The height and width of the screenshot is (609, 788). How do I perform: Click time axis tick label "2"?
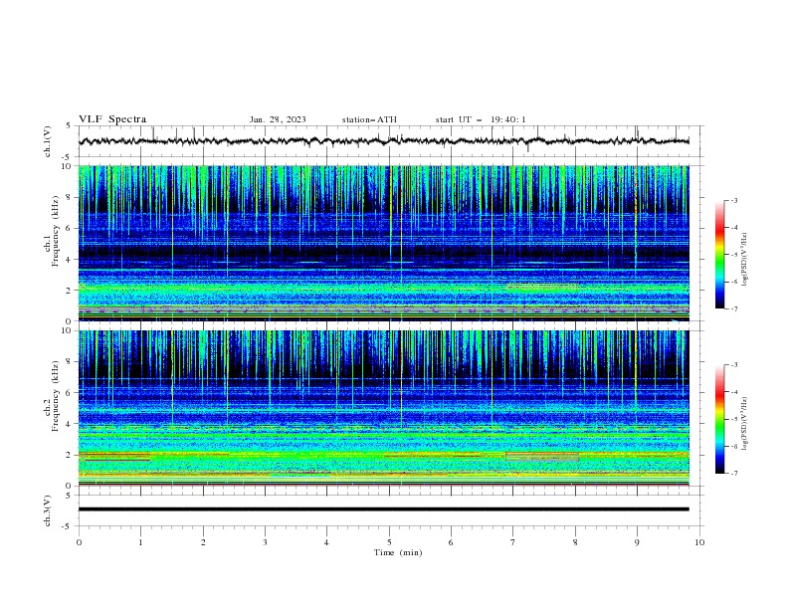[203, 542]
